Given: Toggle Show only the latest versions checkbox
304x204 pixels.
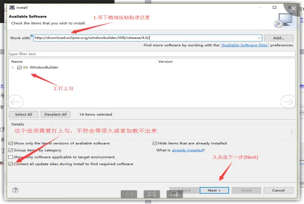Looking at the screenshot, I should [x=11, y=143].
